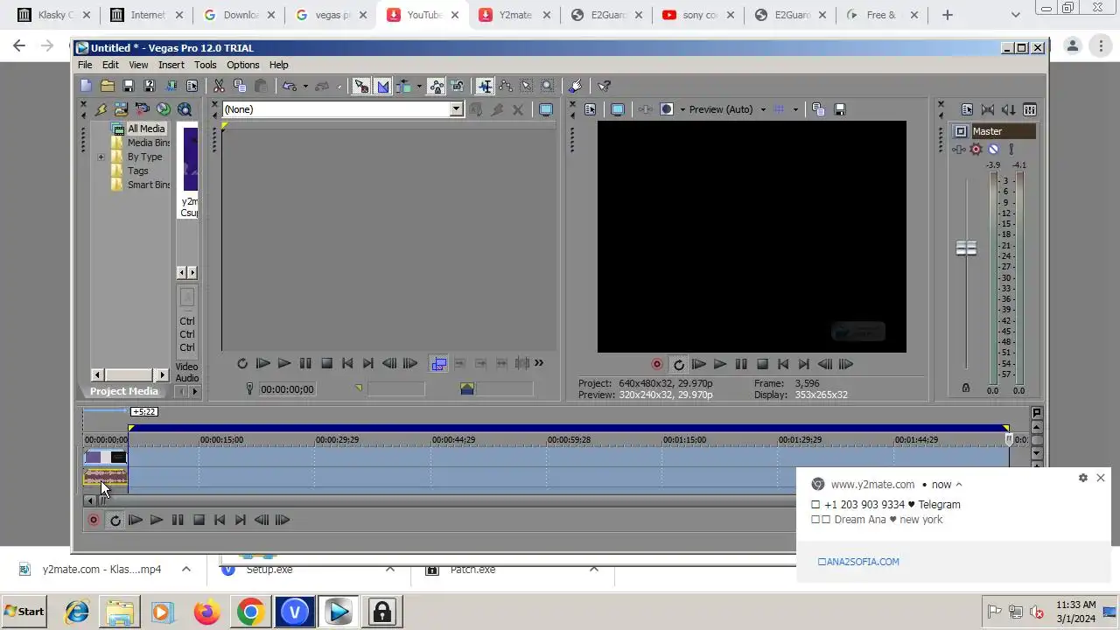1120x630 pixels.
Task: Click trimmer external monitor icon
Action: tap(546, 109)
